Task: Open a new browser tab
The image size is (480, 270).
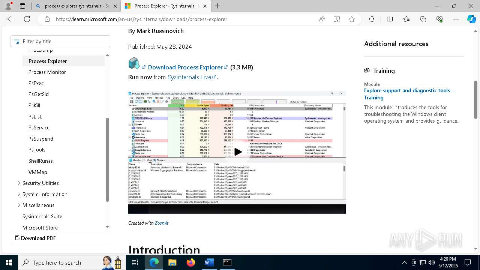Action: coord(217,6)
